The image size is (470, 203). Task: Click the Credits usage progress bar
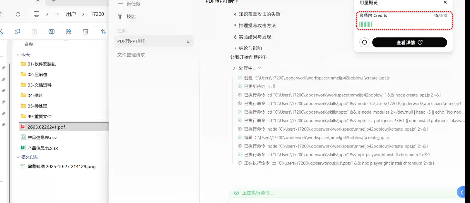pyautogui.click(x=366, y=25)
